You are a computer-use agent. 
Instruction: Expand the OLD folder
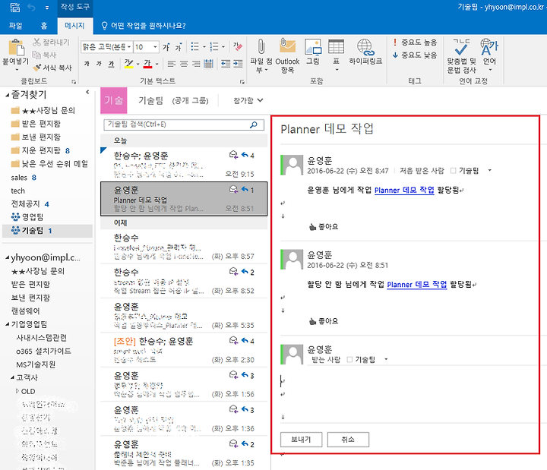17,391
